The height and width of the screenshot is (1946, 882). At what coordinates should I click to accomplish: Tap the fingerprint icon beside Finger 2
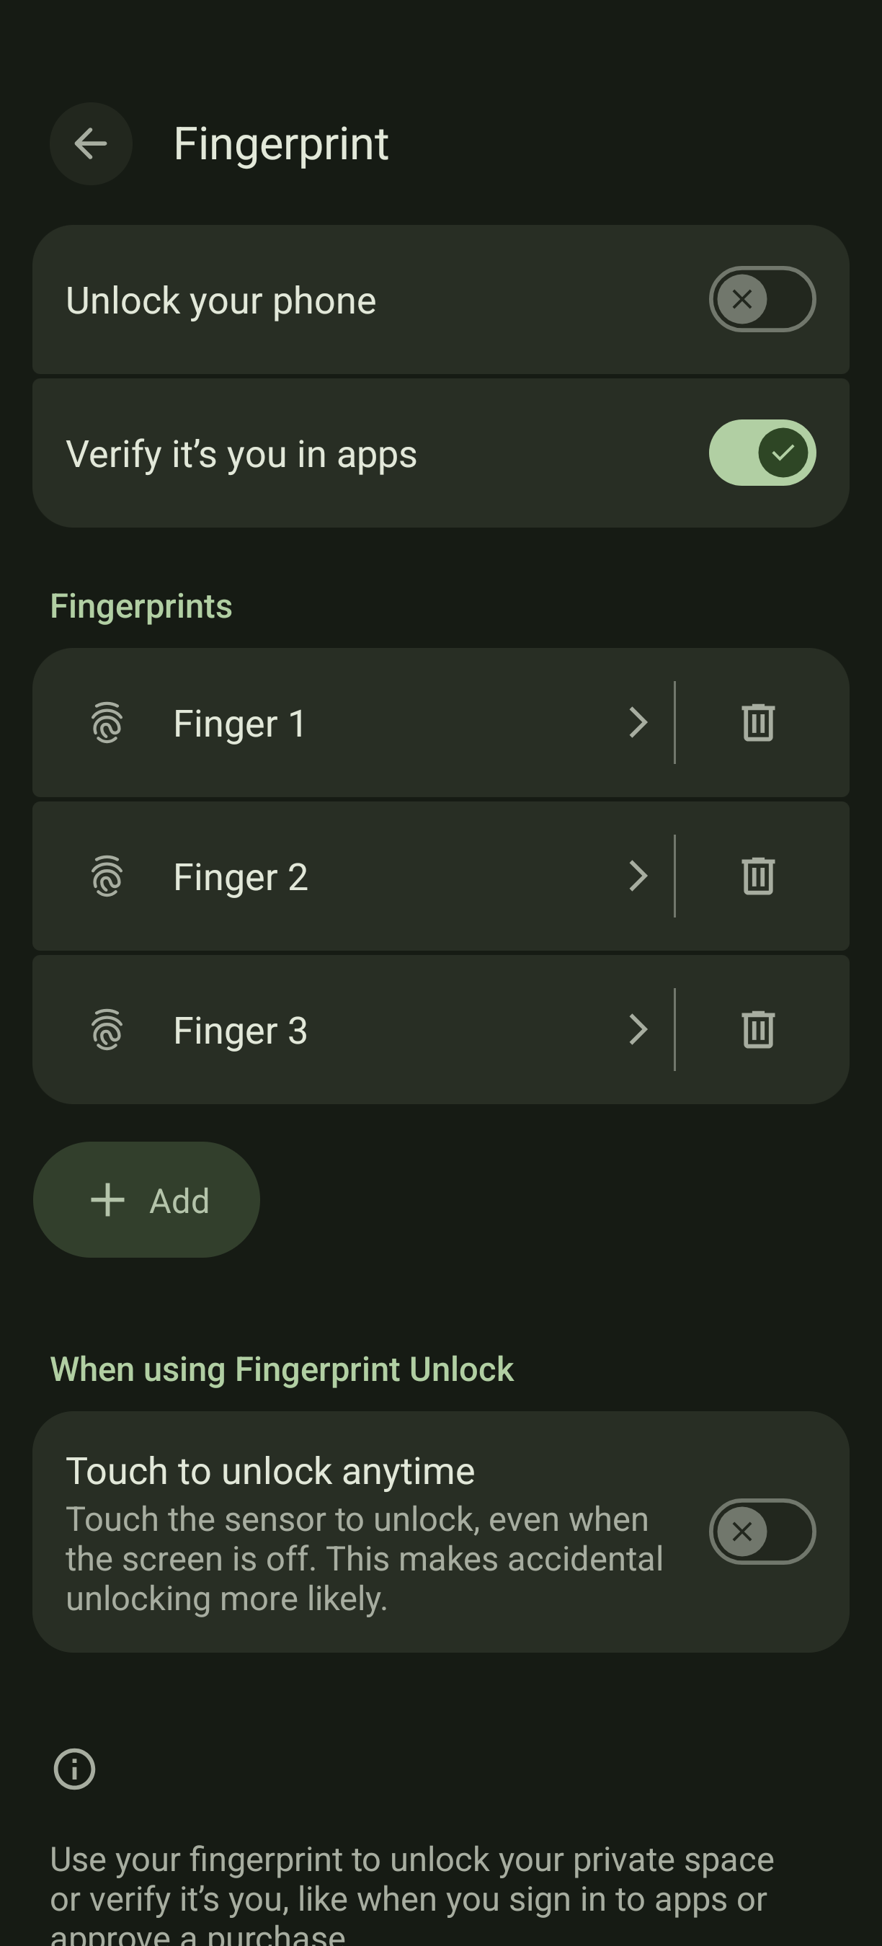[x=107, y=876]
